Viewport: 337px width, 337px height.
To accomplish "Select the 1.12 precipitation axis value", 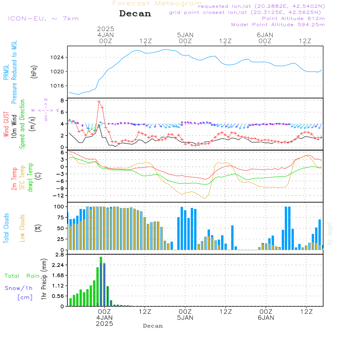I will 58,286.
